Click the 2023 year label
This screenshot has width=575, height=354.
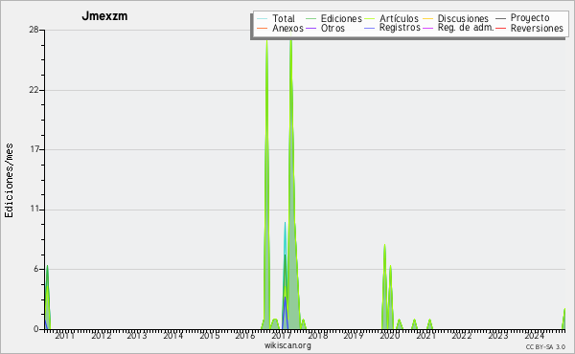(x=497, y=335)
